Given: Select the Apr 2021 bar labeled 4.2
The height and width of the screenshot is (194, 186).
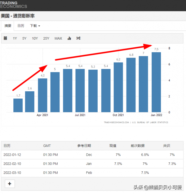Looking at the screenshot, I should coord(42,95).
